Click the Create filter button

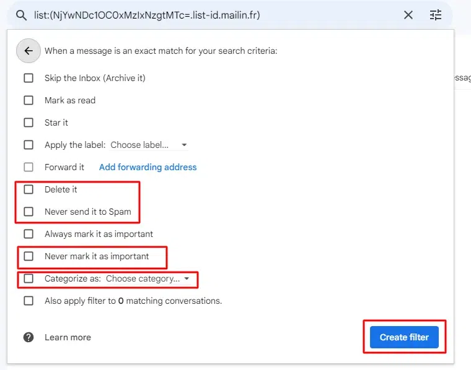point(404,337)
